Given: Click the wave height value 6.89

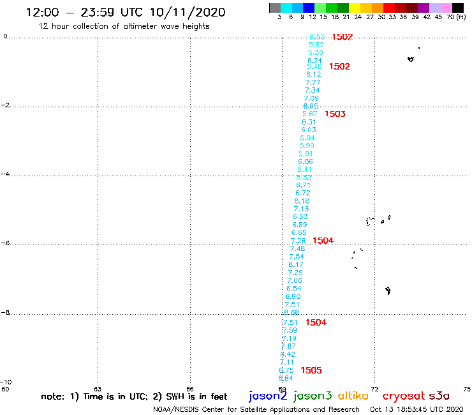Looking at the screenshot, I should [300, 225].
